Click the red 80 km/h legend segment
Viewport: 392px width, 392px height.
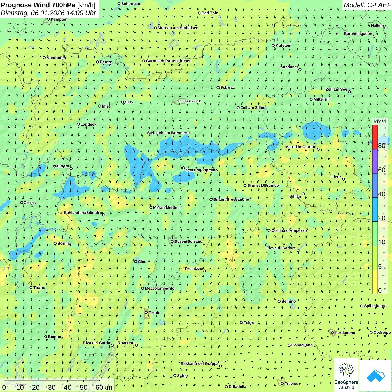click(375, 137)
